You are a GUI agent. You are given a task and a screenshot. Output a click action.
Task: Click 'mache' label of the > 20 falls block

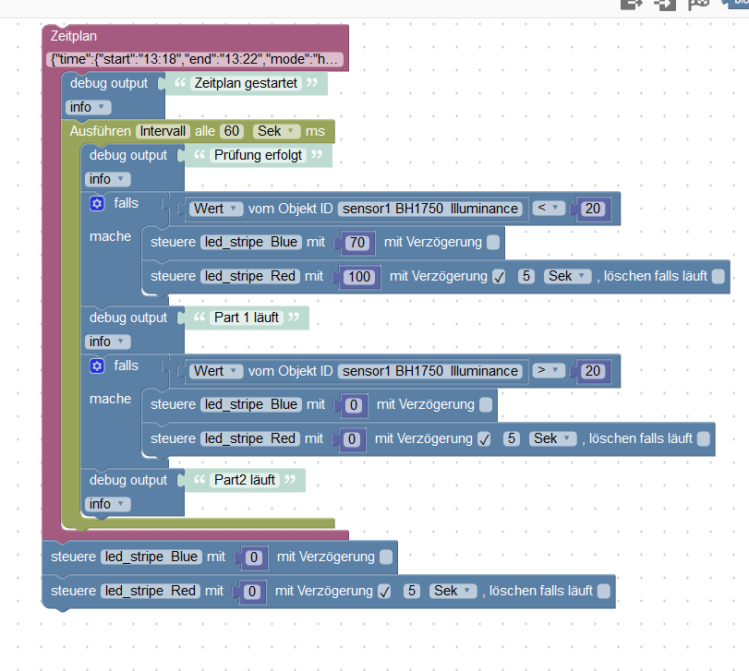[110, 399]
